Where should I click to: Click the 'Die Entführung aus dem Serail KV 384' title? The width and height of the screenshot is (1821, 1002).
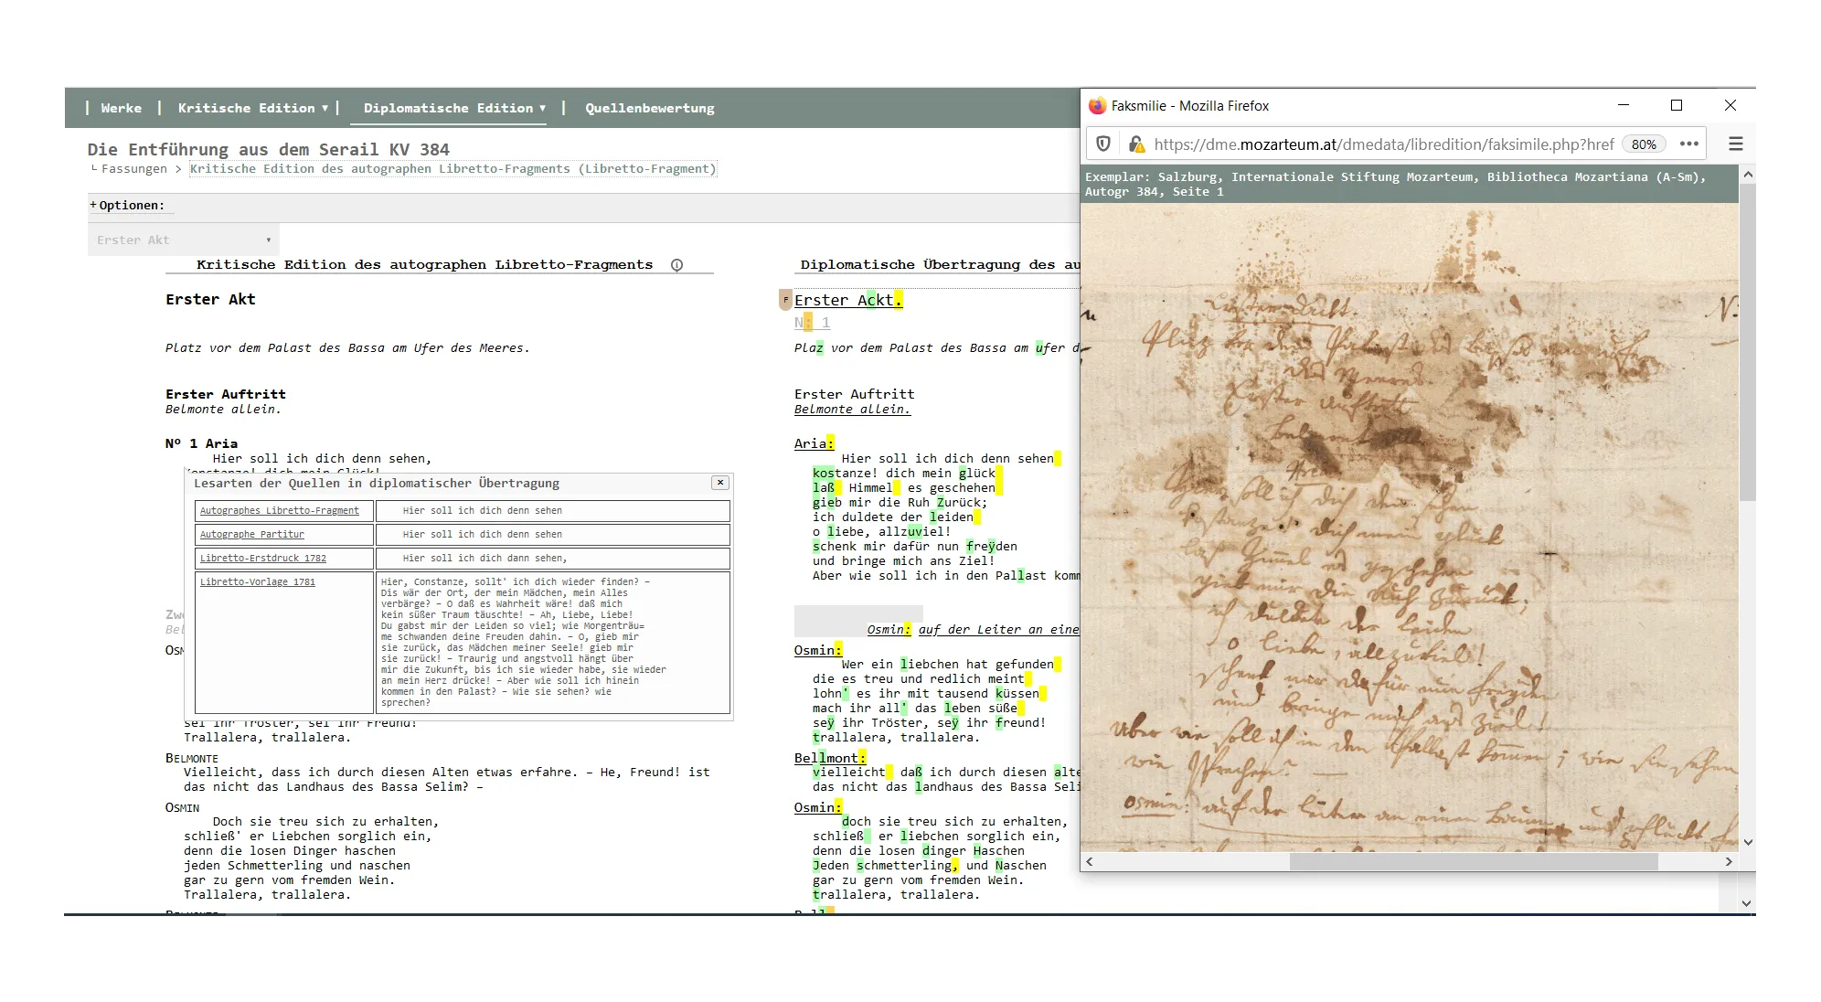click(268, 149)
